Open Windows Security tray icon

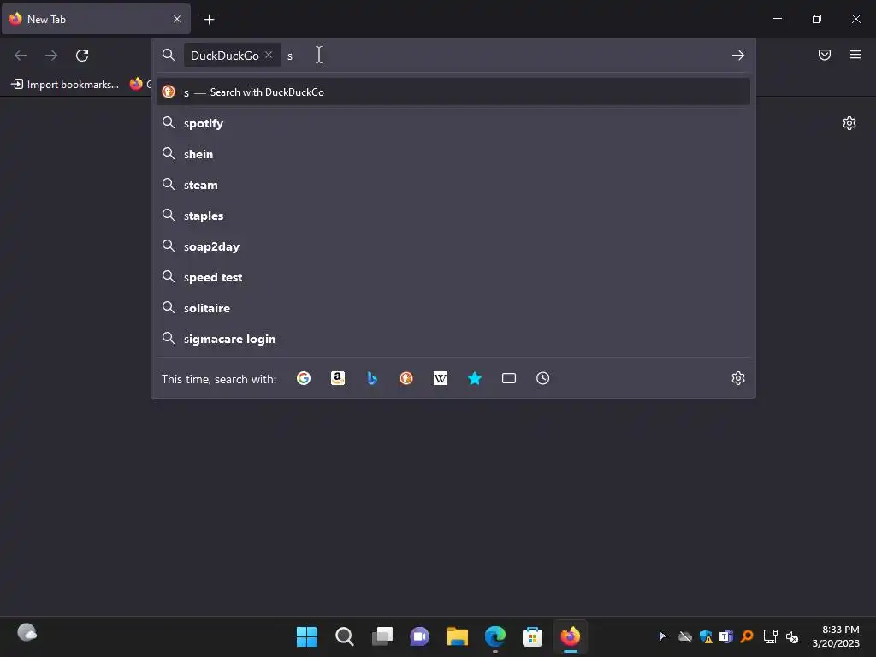point(706,636)
